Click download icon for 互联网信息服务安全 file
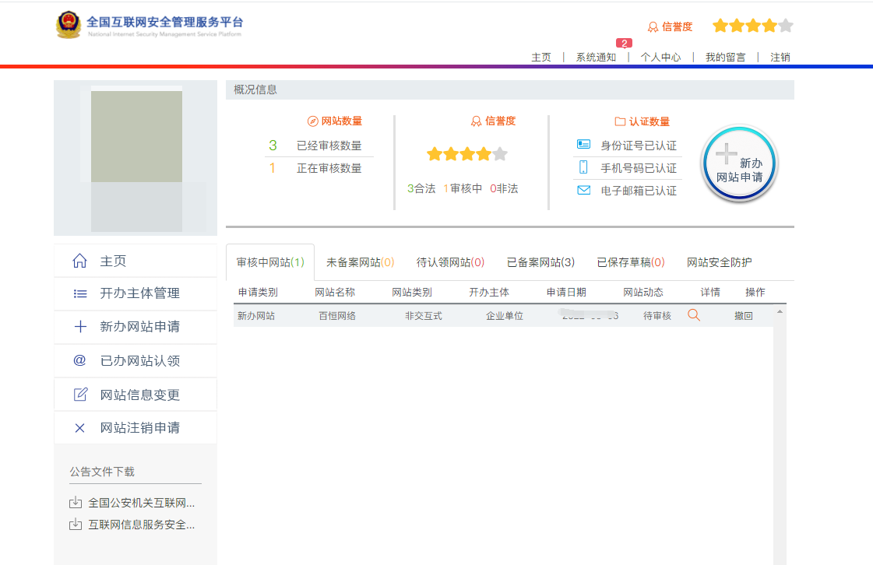873x565 pixels. point(76,525)
